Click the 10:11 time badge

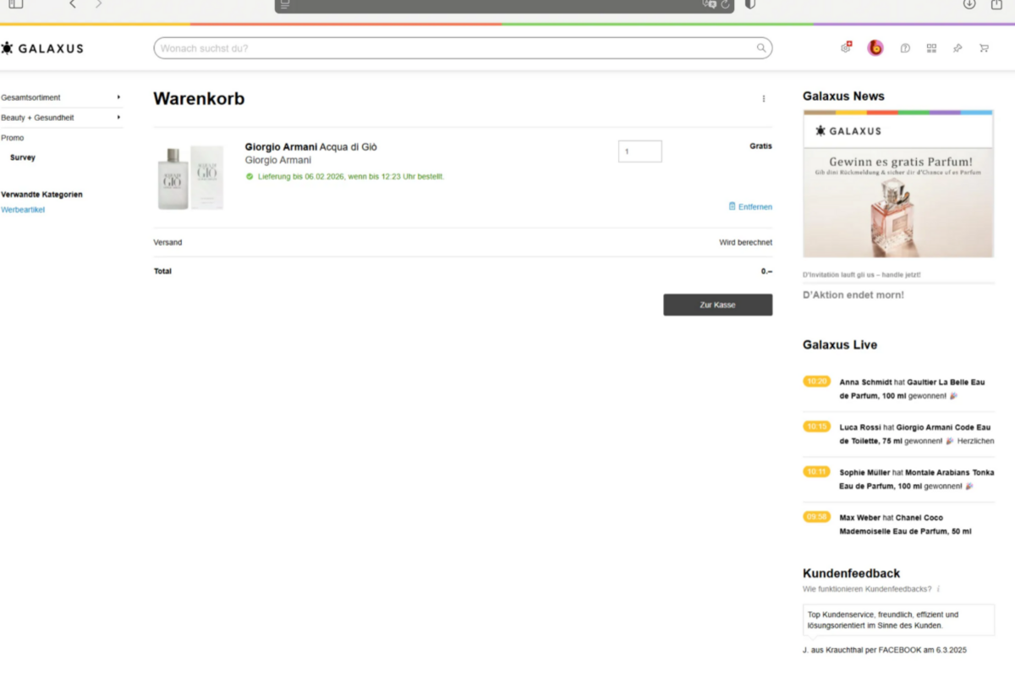[817, 471]
